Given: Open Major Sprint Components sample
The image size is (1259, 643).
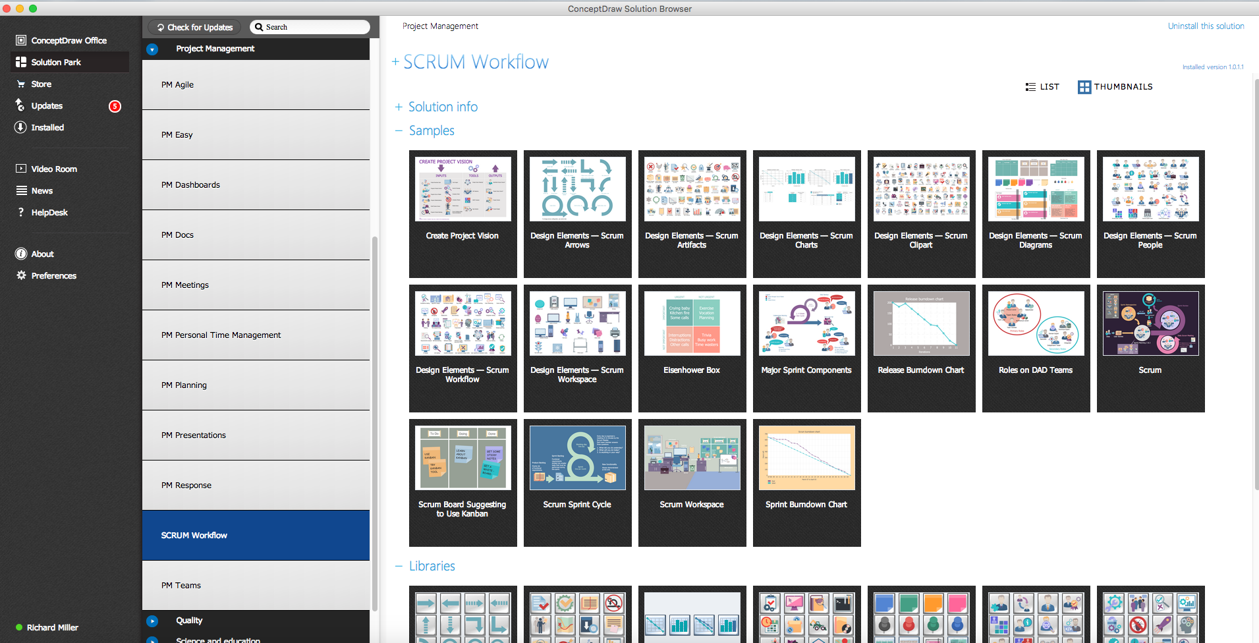Looking at the screenshot, I should (x=806, y=348).
